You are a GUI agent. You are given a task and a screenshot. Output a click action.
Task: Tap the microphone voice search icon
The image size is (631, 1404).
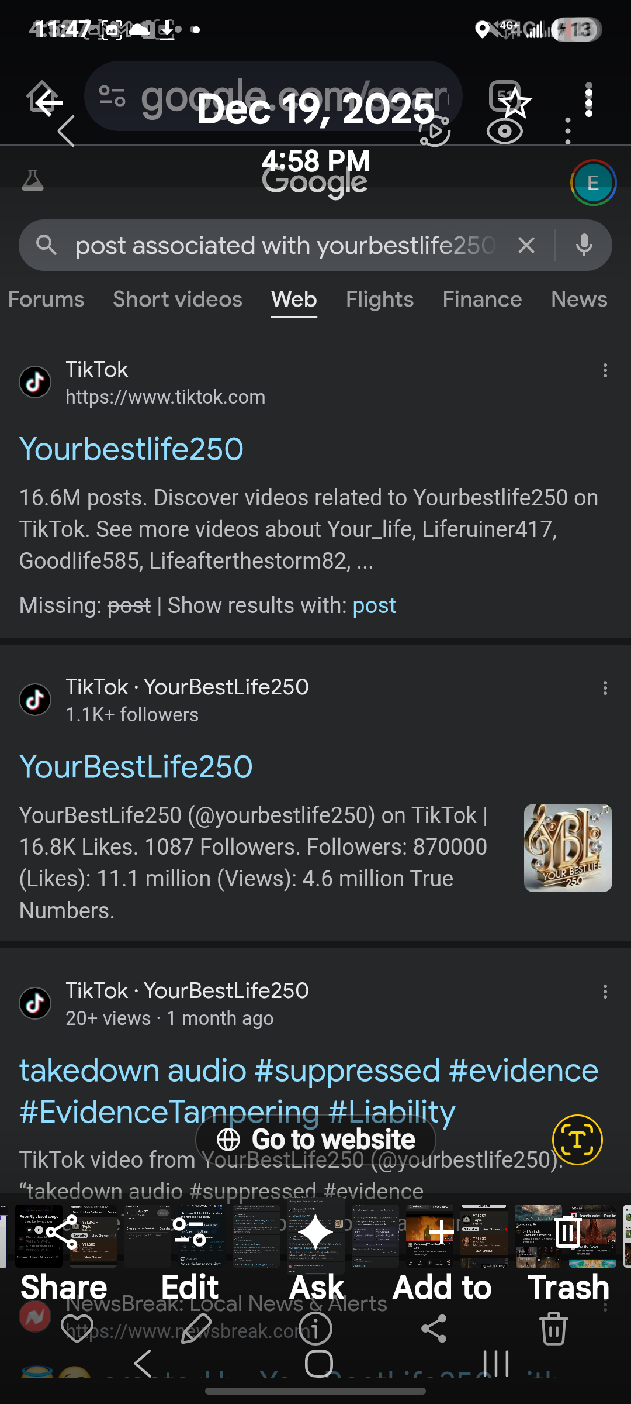(584, 245)
